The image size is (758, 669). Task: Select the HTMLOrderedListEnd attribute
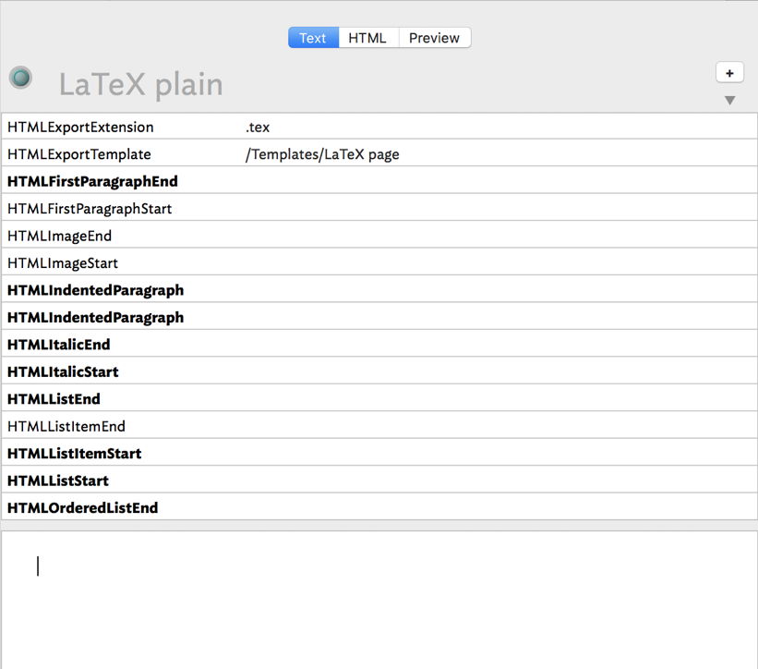click(x=82, y=507)
